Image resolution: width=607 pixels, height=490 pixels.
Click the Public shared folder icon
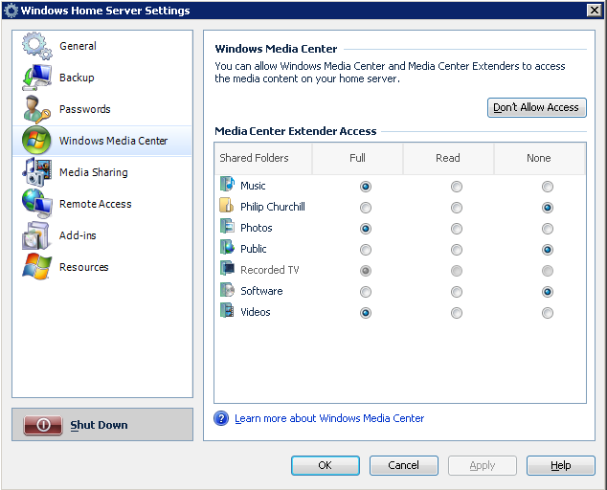[x=227, y=247]
